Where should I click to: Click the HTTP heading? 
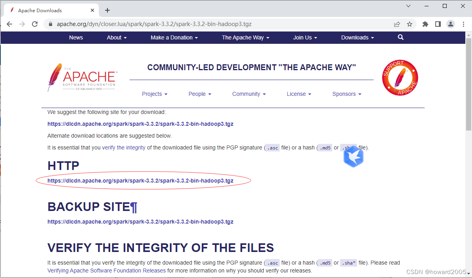coord(63,166)
